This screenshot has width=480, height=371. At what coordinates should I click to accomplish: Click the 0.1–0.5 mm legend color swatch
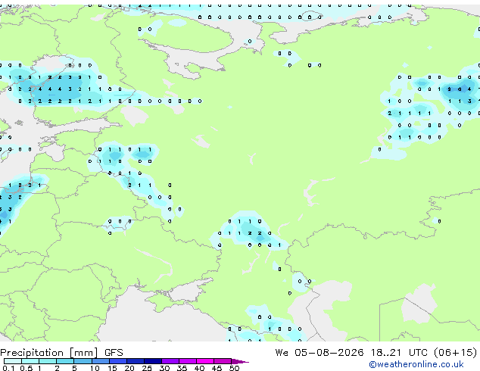click(13, 361)
